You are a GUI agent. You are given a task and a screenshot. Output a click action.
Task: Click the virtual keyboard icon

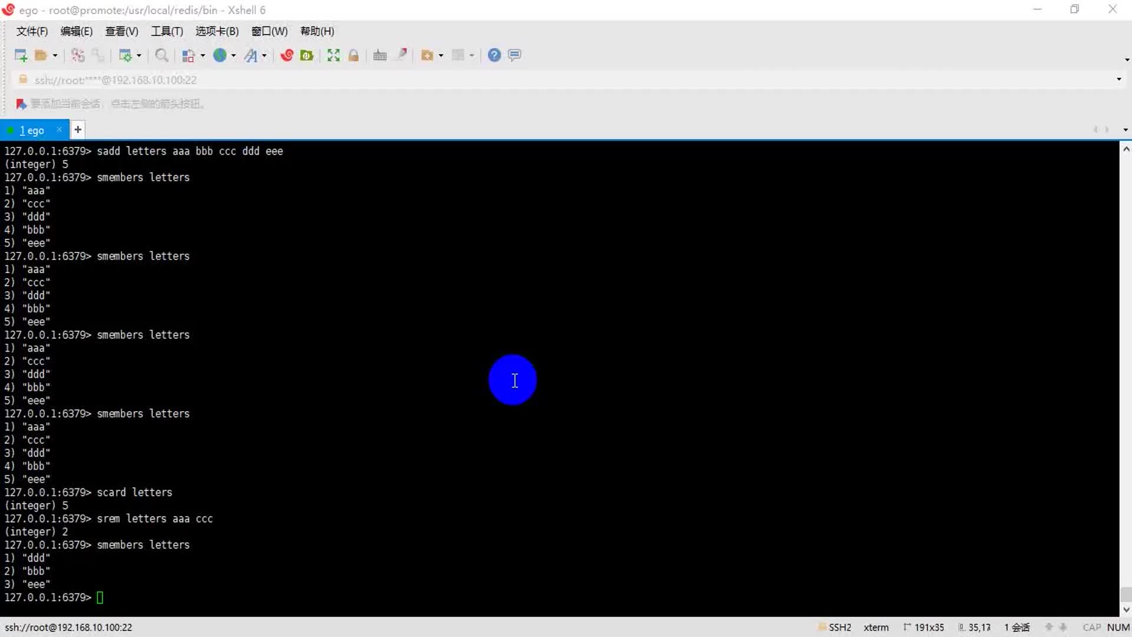[x=380, y=55]
